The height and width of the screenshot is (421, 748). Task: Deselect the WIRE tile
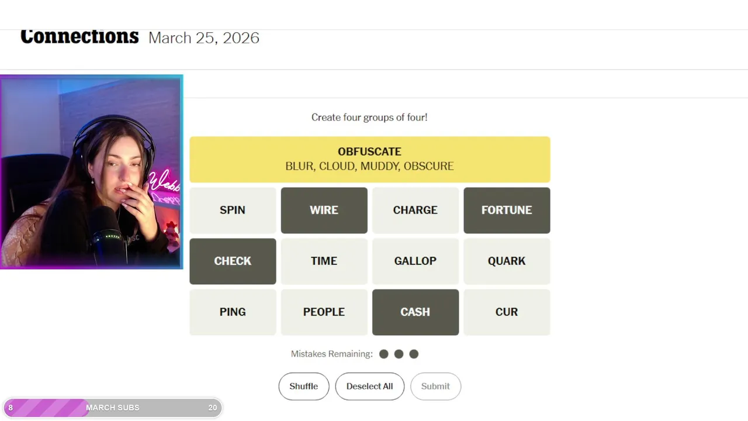click(324, 210)
